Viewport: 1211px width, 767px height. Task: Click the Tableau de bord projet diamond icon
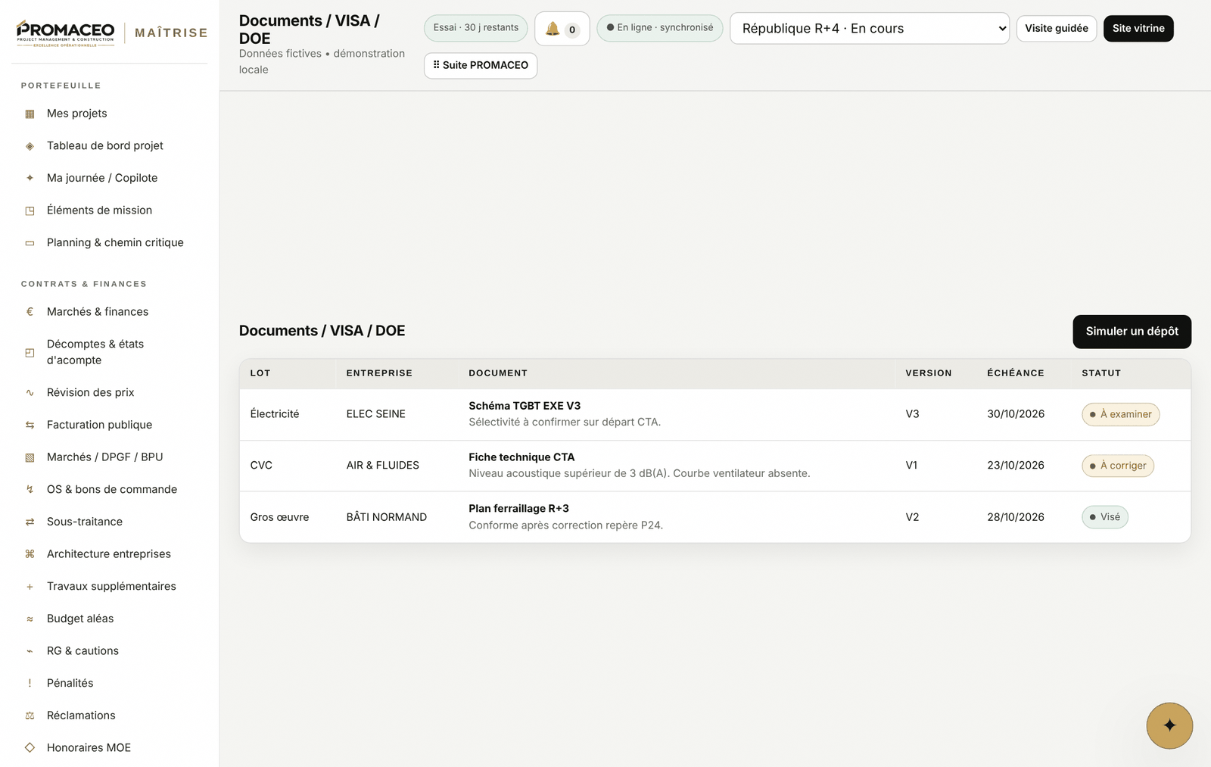tap(30, 146)
